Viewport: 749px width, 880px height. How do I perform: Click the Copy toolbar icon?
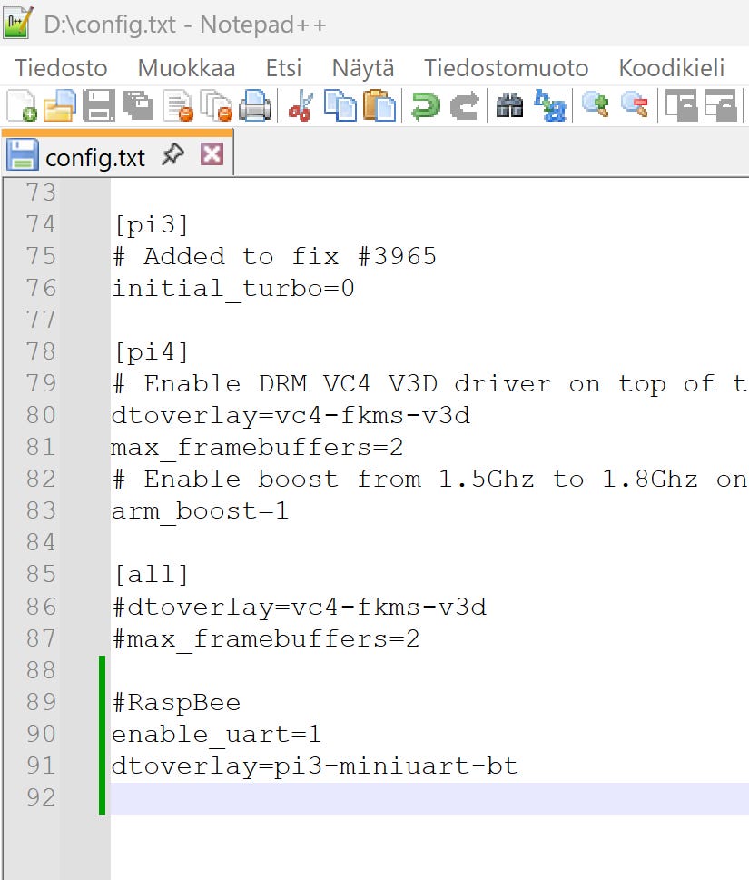340,105
